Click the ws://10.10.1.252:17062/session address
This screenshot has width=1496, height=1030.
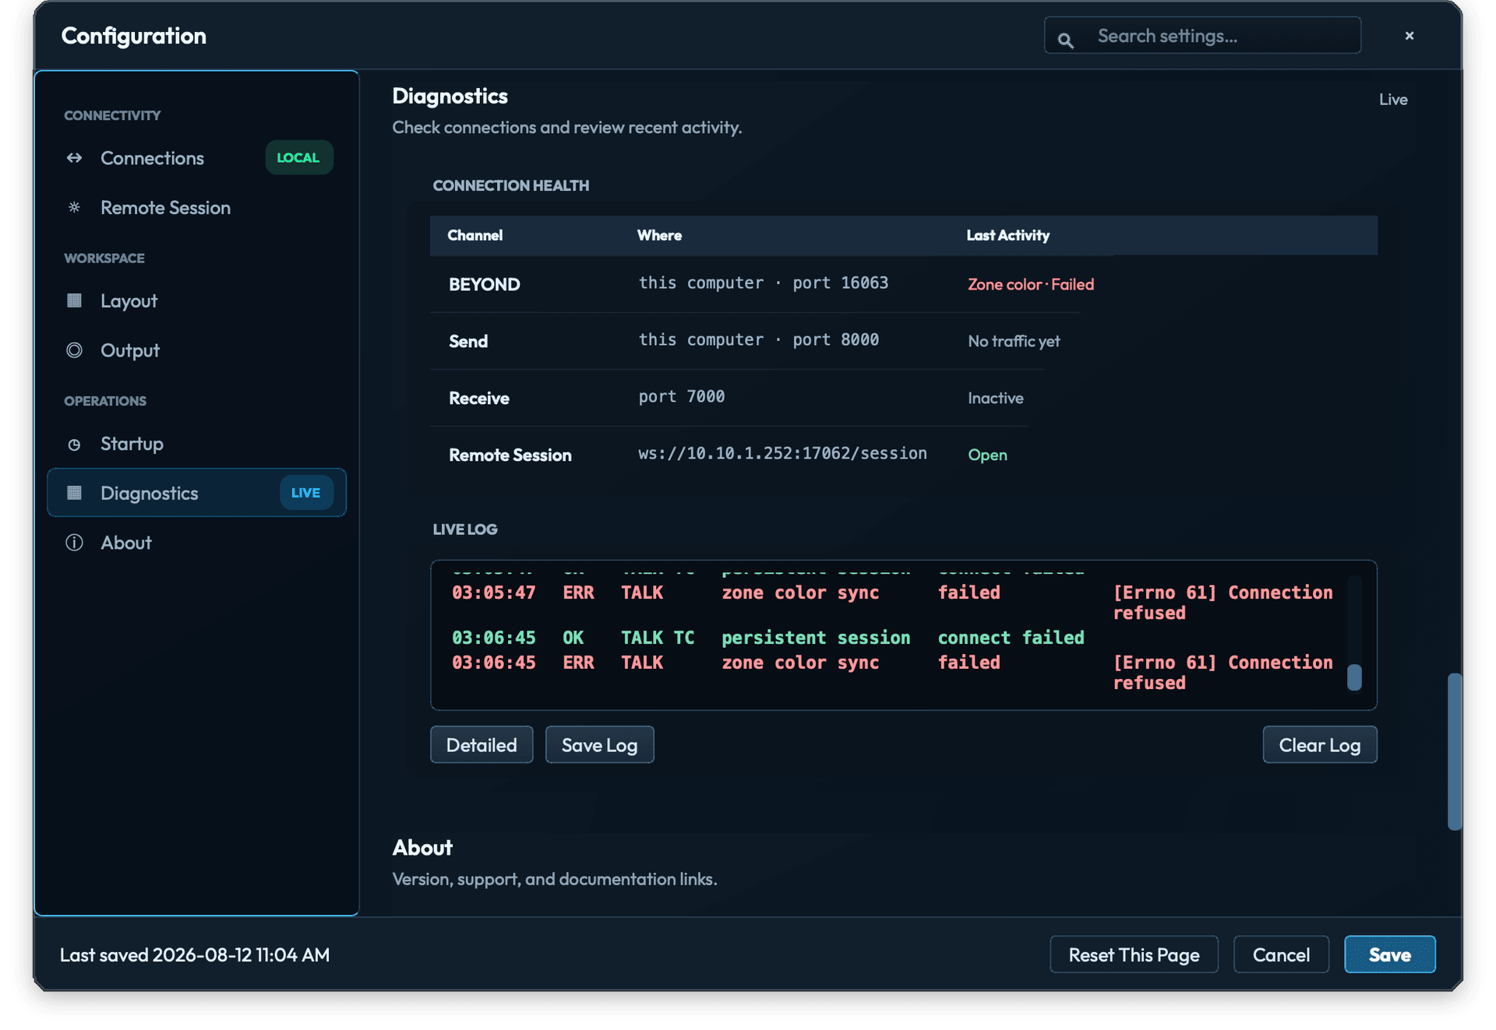[x=782, y=453]
